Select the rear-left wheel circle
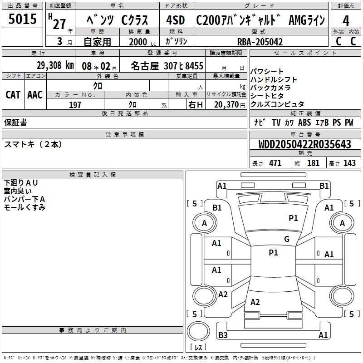Screen dimensions: 363x363 205,296
